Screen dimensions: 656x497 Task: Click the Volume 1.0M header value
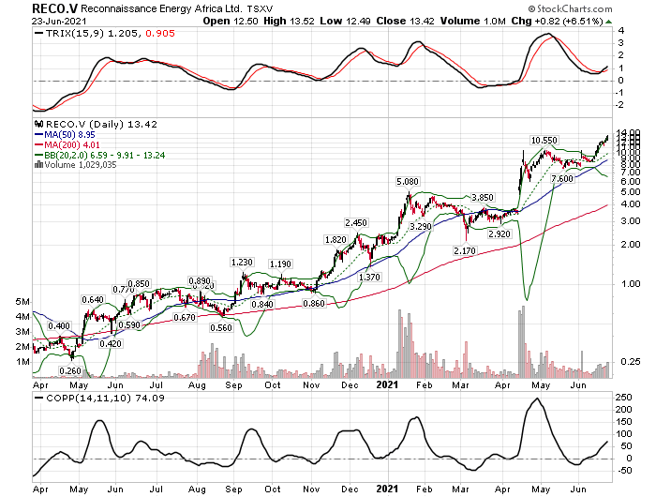[472, 21]
